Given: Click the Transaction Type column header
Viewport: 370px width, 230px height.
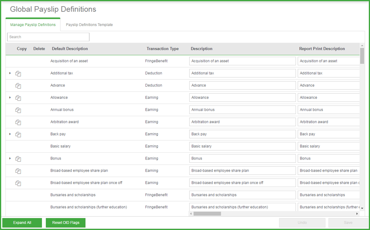Looking at the screenshot, I should pos(163,48).
